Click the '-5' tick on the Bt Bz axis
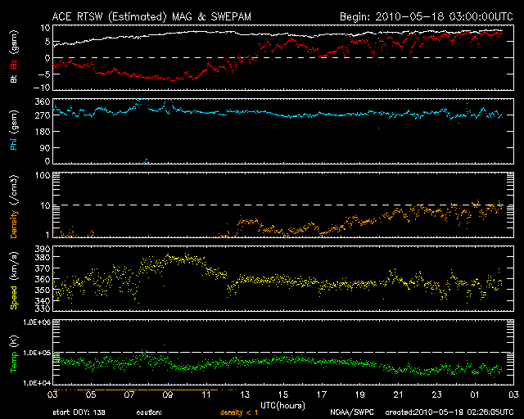The width and height of the screenshot is (524, 419). 44,74
